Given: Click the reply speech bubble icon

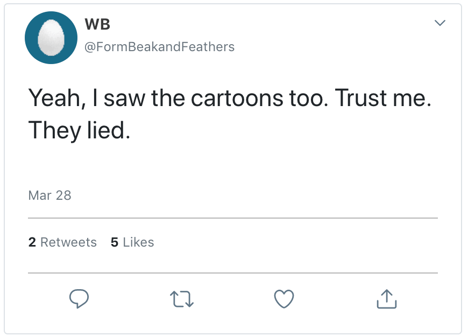Looking at the screenshot, I should click(79, 299).
